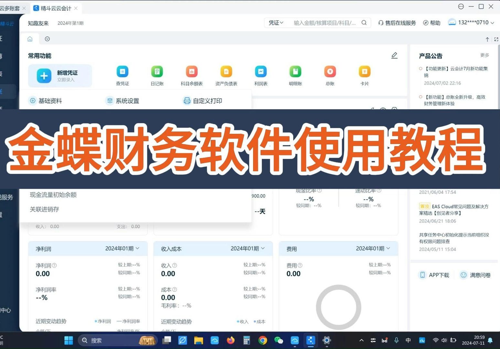Launch Firefox from the taskbar
The width and height of the screenshot is (500, 349).
[x=230, y=340]
